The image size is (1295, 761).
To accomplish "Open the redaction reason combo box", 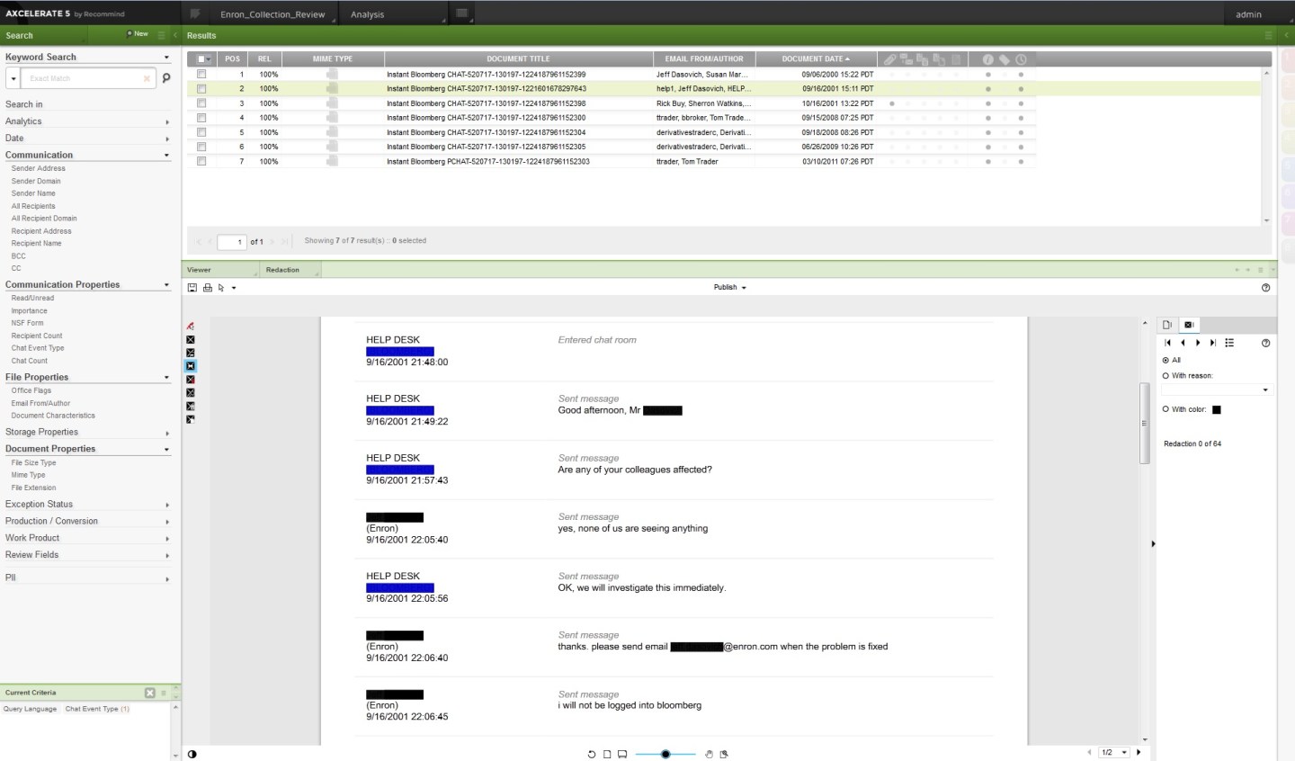I will (x=1215, y=390).
